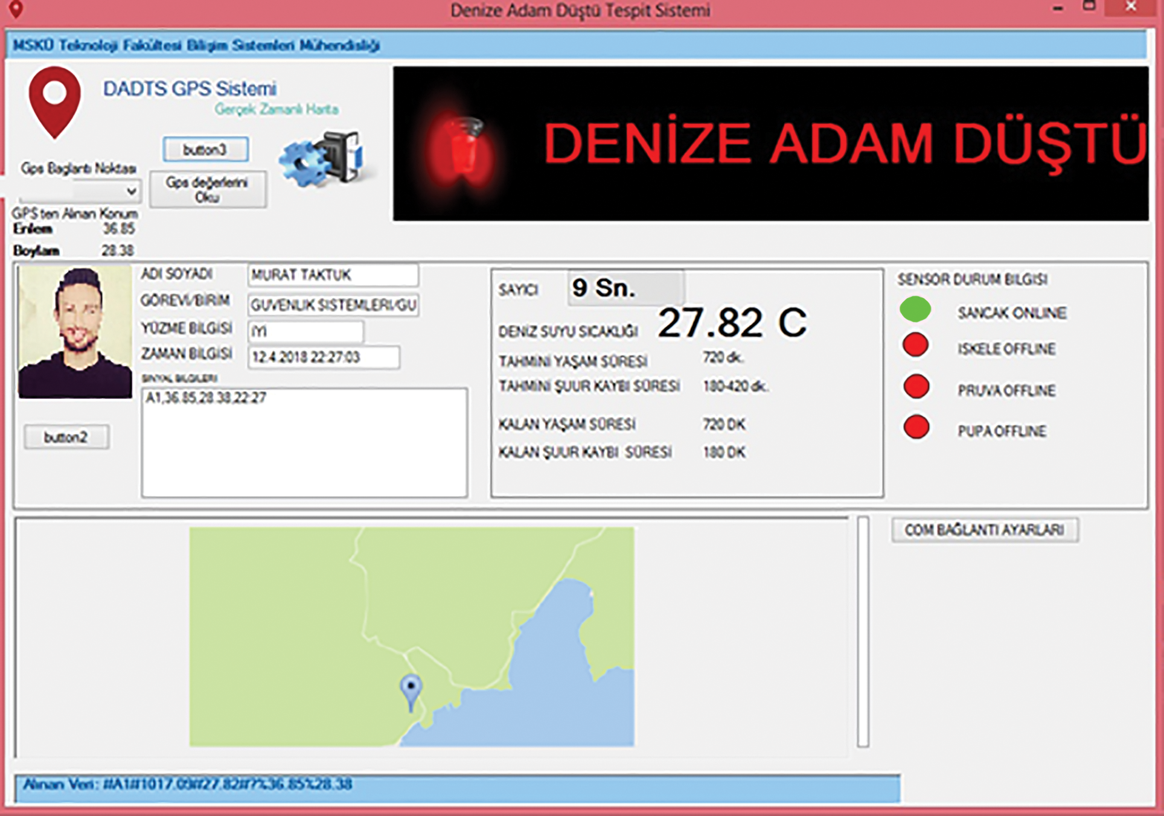
Task: Click the vertical scrollbar beside the map
Action: tap(863, 631)
